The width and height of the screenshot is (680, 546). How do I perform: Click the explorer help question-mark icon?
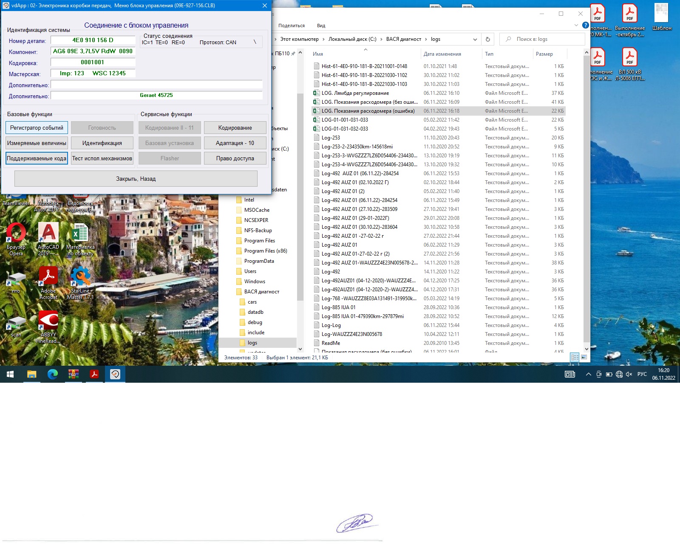[585, 26]
